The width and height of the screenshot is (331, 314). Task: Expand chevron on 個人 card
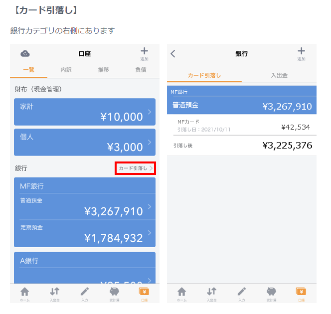point(150,142)
